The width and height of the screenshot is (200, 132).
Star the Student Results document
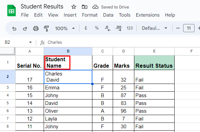pyautogui.click(x=73, y=7)
